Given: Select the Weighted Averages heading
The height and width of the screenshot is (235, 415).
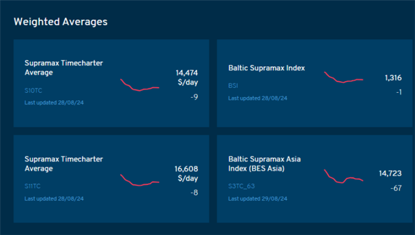Looking at the screenshot, I should (61, 22).
